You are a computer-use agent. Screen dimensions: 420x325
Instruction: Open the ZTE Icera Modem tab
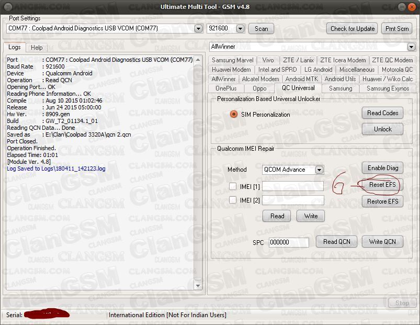click(343, 60)
